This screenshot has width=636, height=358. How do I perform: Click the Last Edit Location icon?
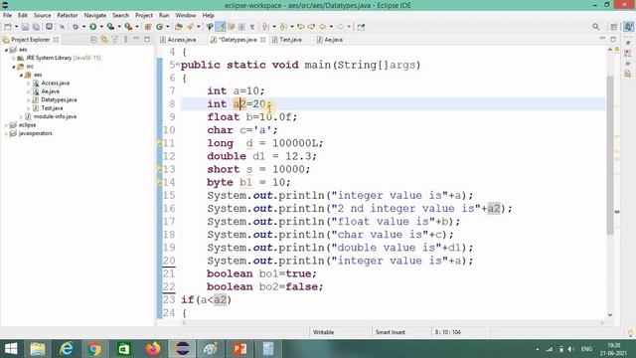click(300, 27)
